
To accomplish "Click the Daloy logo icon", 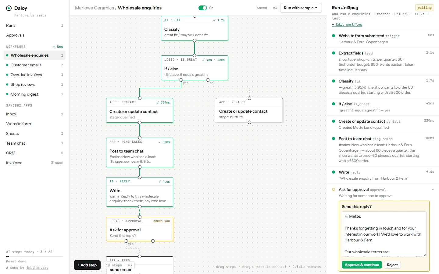I will [x=9, y=8].
